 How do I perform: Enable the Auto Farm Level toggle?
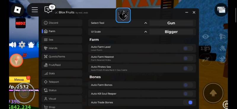(x=188, y=48)
